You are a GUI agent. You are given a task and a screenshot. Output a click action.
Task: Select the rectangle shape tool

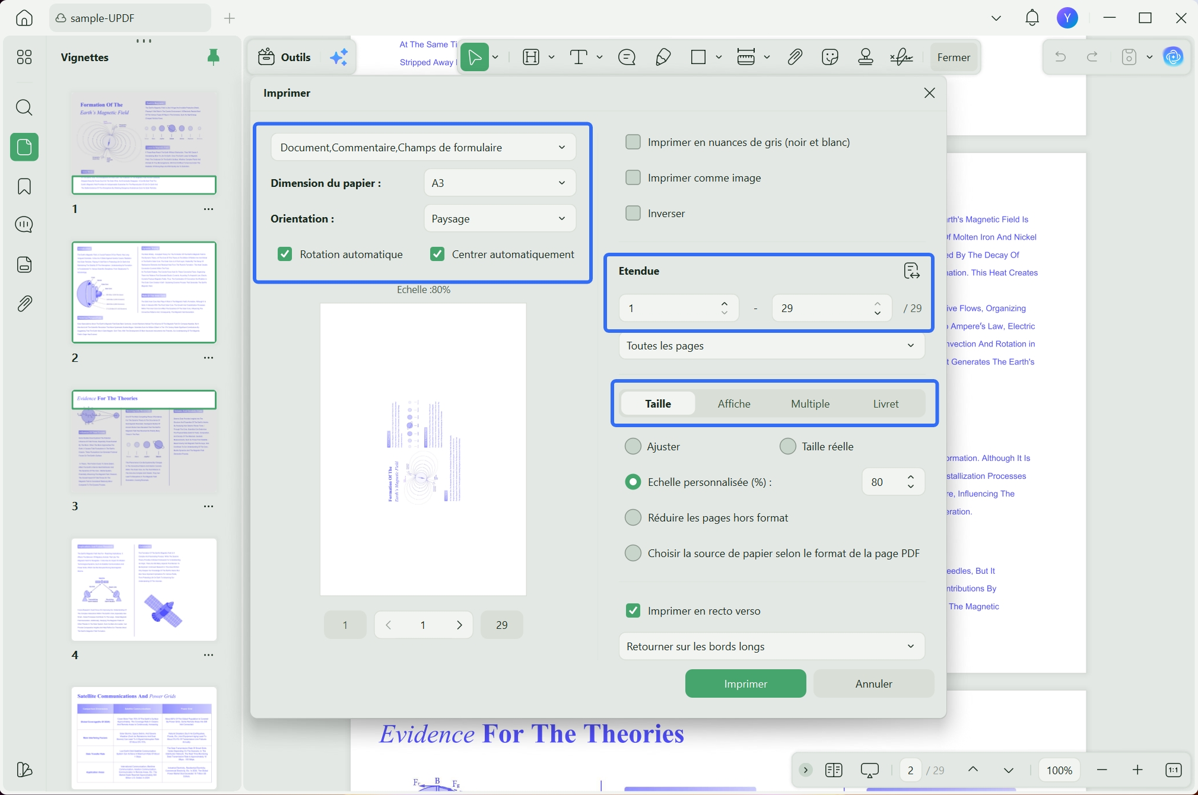tap(698, 57)
